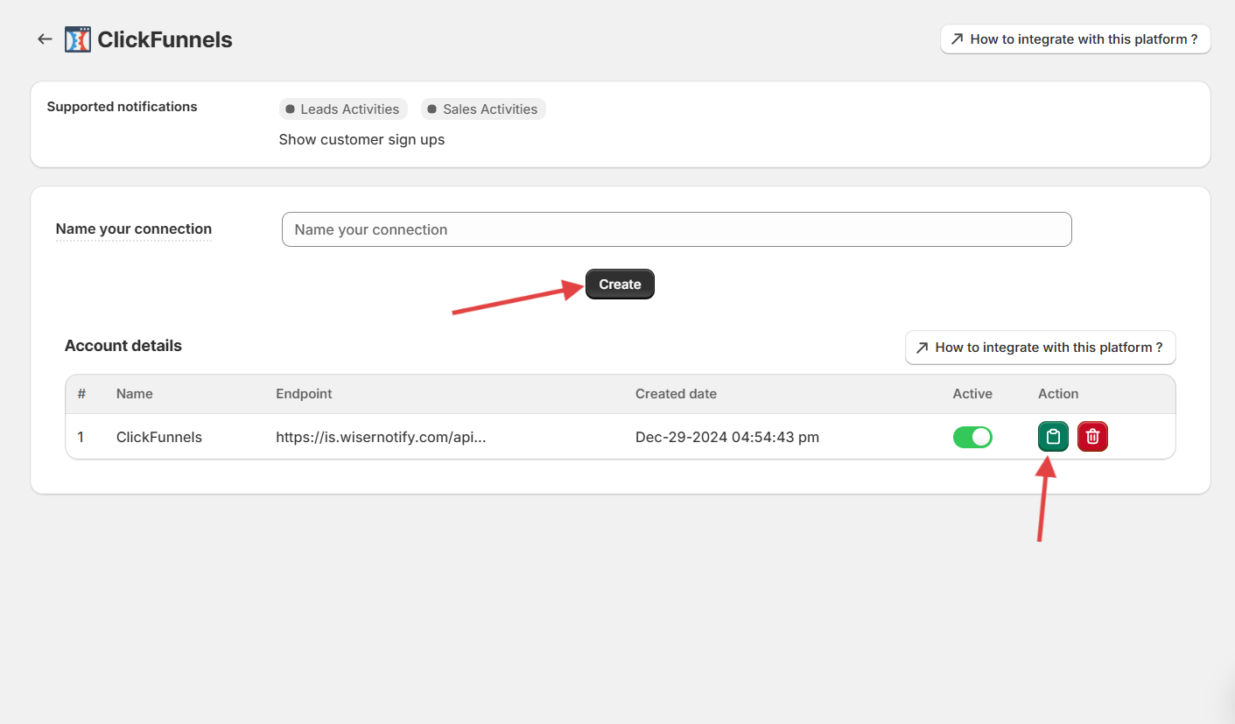The height and width of the screenshot is (724, 1235).
Task: Click the # column header
Action: pos(81,394)
